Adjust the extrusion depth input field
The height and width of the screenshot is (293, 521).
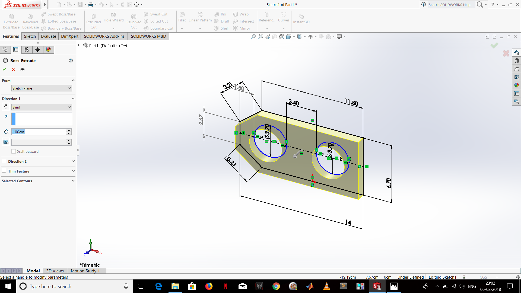coord(38,132)
